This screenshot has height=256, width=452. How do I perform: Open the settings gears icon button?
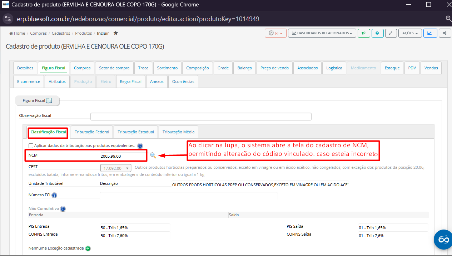(x=444, y=33)
